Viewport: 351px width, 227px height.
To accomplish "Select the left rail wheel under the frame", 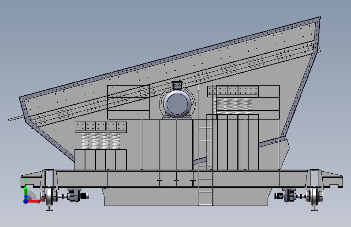I will pos(49,197).
